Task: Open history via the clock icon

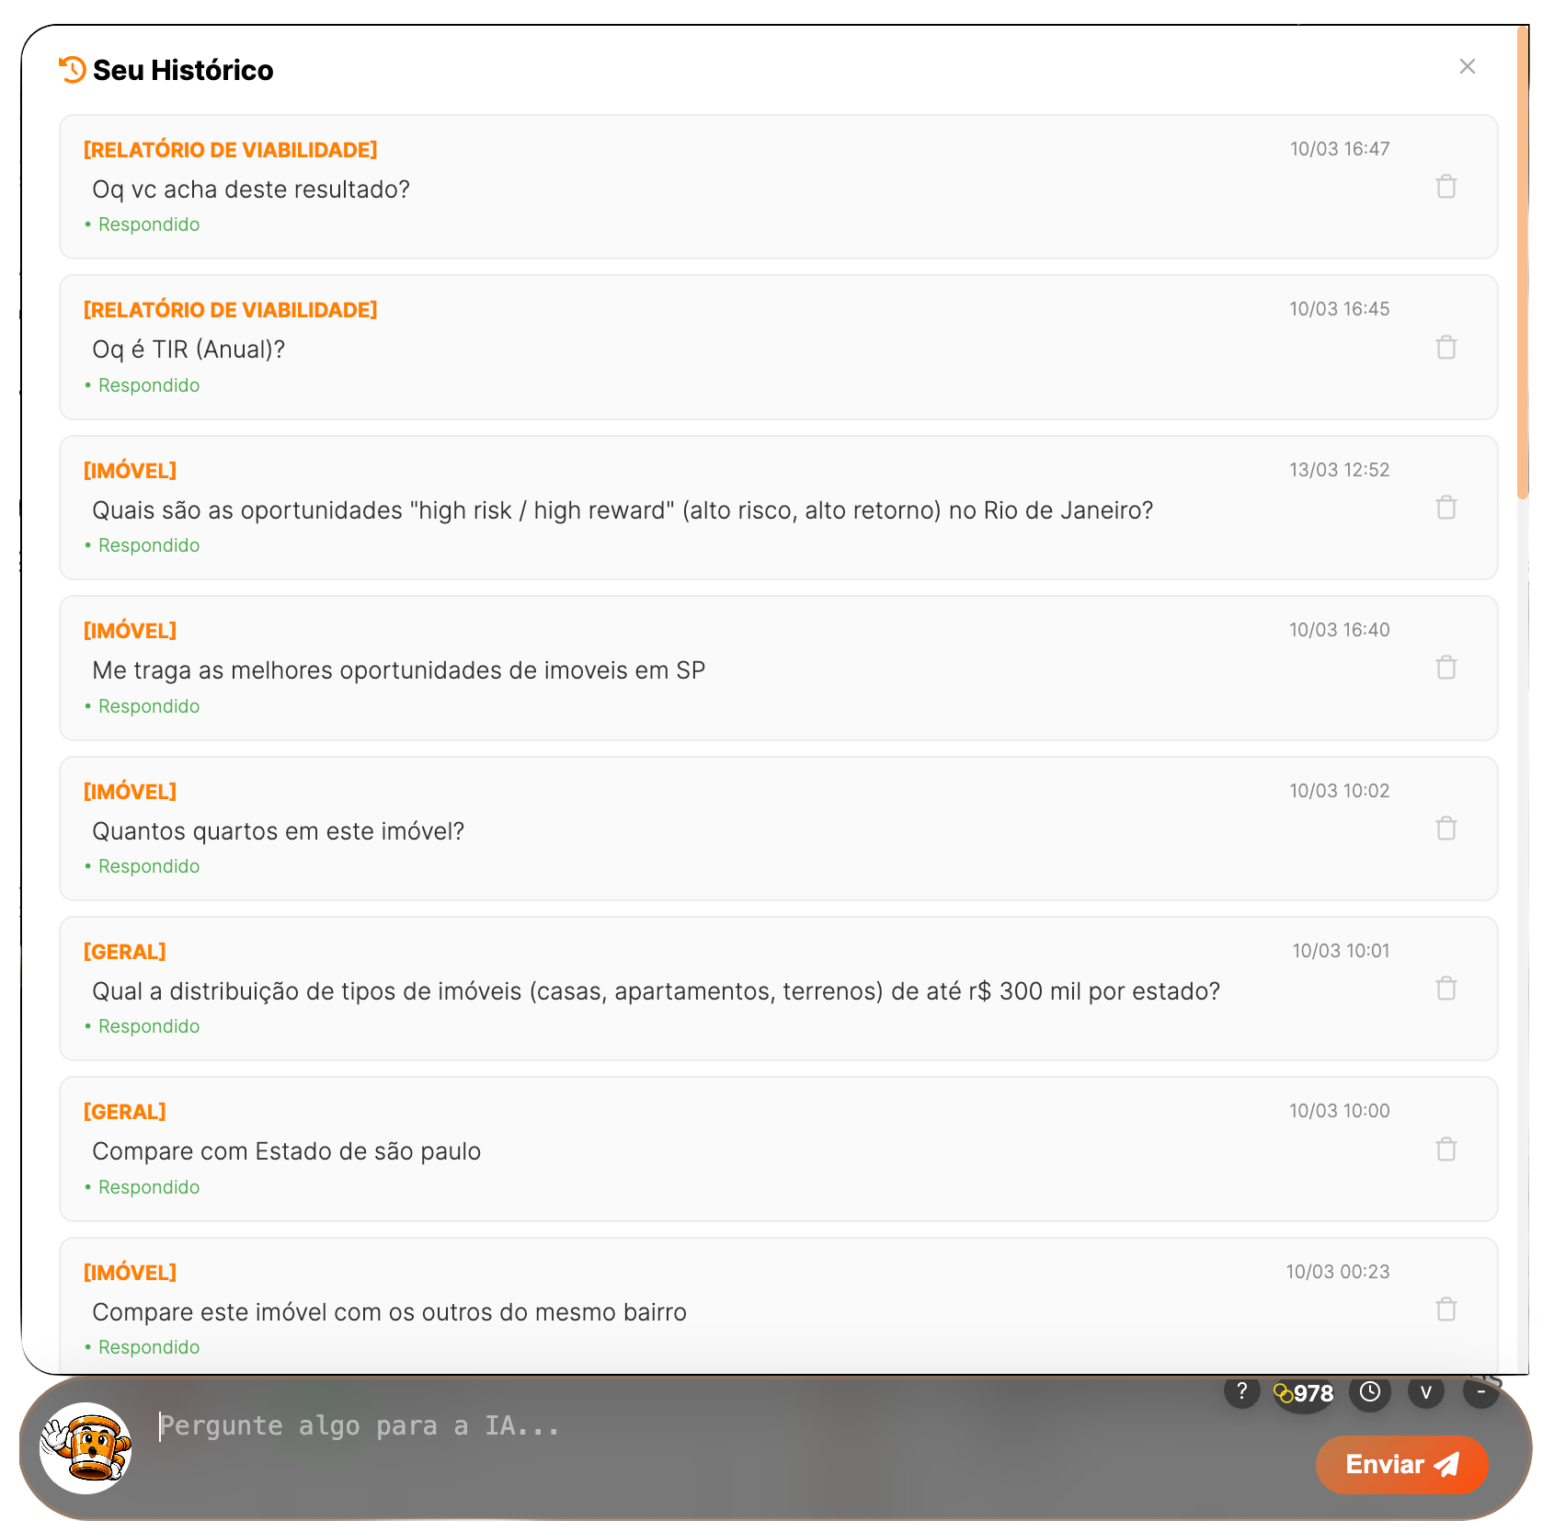Action: (x=1370, y=1392)
